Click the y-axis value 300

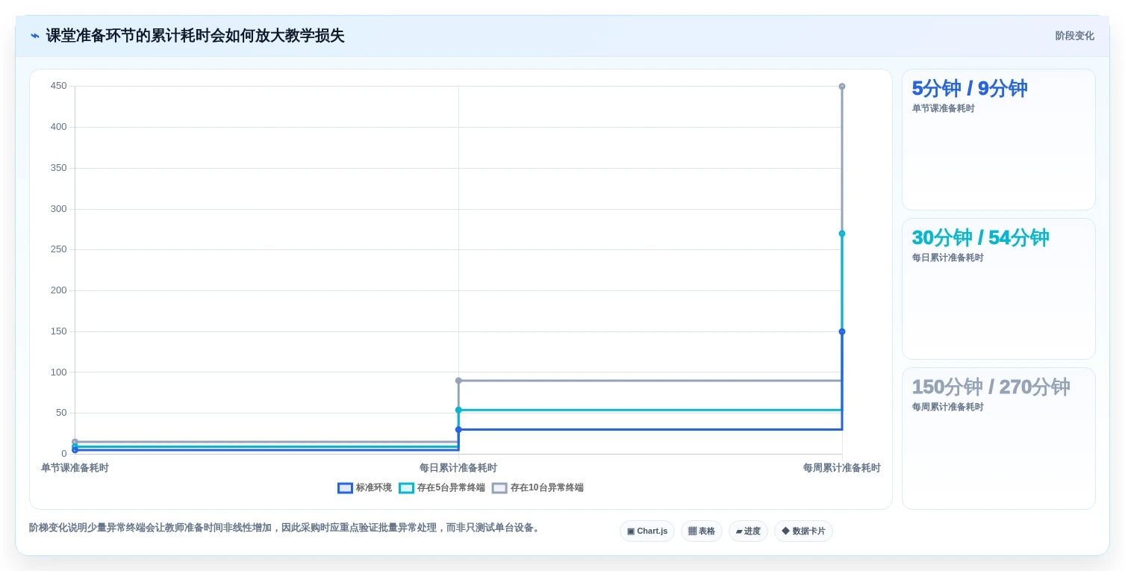tap(58, 209)
